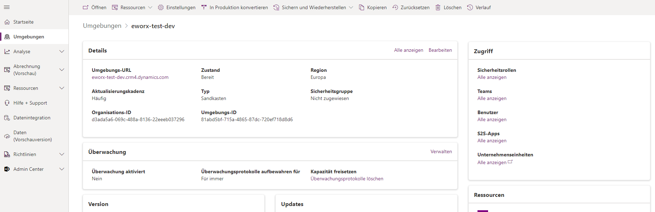655x212 pixels.
Task: Expand Abrechnung (Vorschau) chevron
Action: pyautogui.click(x=62, y=70)
